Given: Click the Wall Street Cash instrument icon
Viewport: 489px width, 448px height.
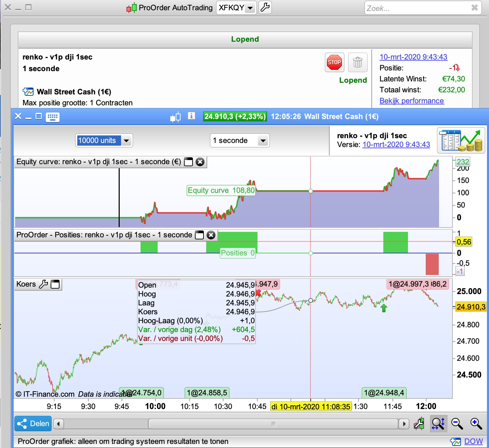Looking at the screenshot, I should [28, 92].
